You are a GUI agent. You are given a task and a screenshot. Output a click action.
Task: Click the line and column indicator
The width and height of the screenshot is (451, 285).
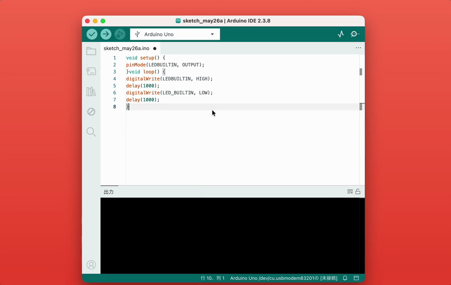click(x=213, y=278)
